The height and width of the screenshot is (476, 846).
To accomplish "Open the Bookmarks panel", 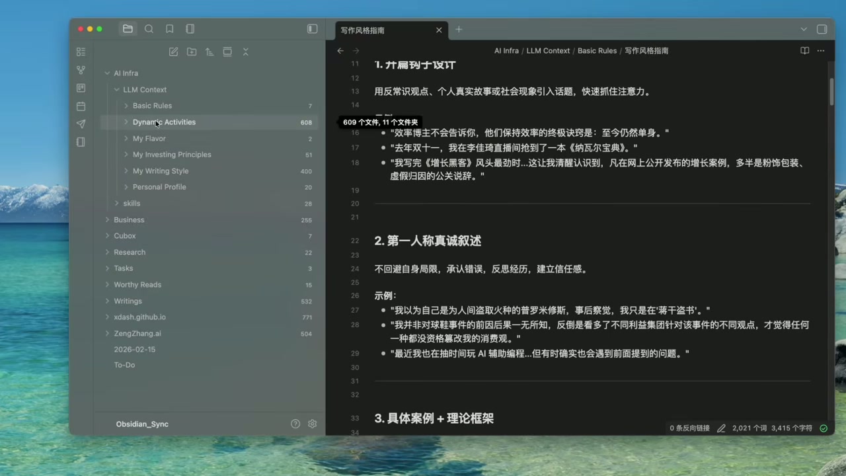I will coord(169,28).
